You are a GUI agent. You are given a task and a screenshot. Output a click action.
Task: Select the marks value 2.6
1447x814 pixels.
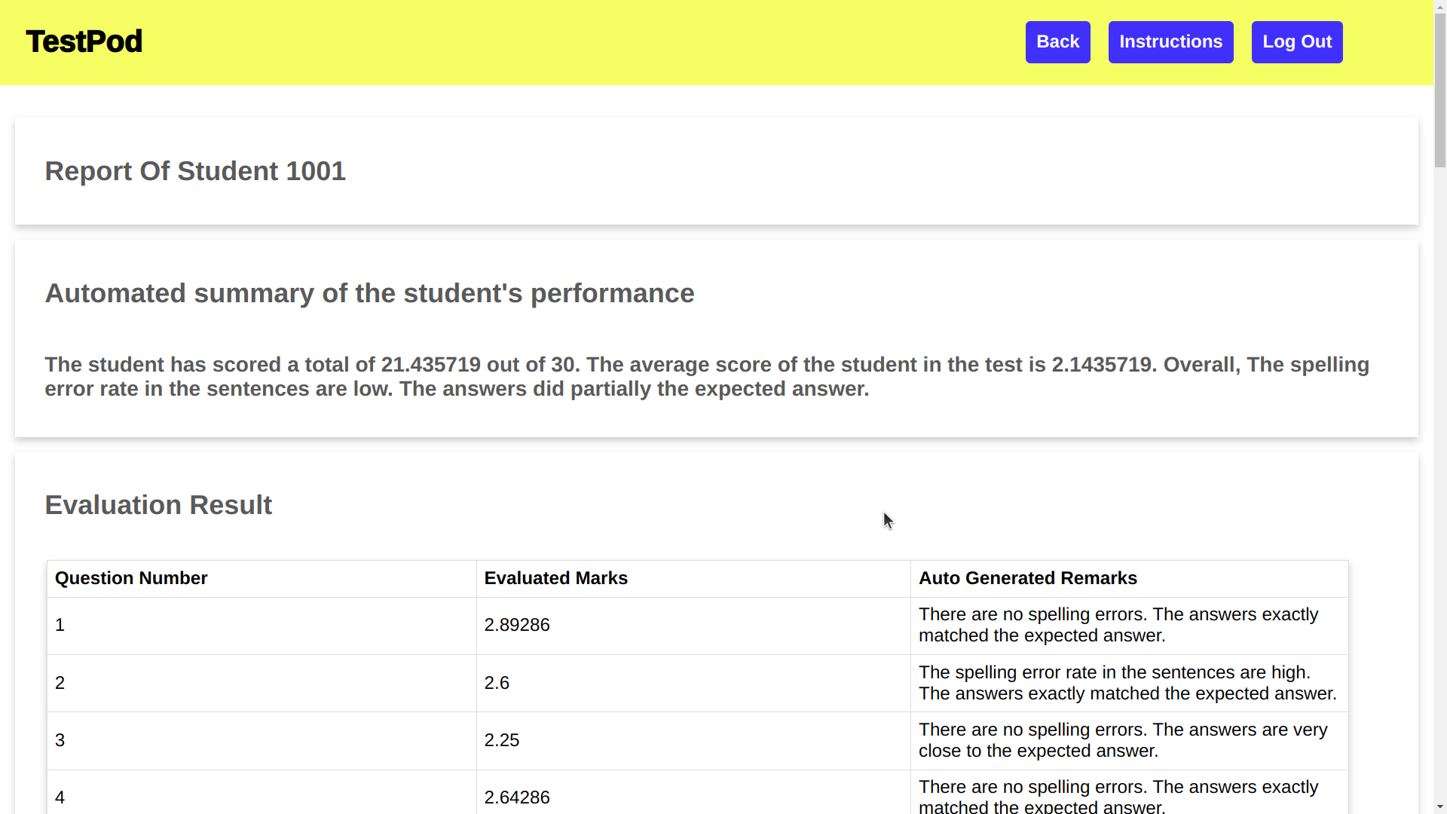coord(497,683)
